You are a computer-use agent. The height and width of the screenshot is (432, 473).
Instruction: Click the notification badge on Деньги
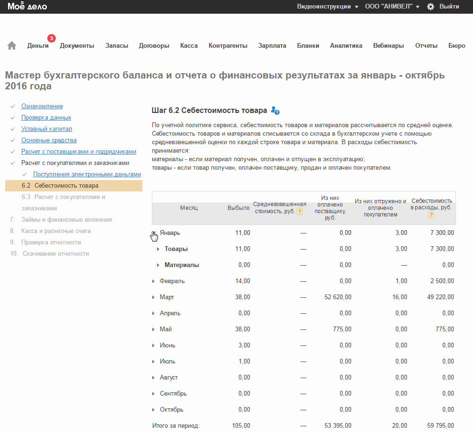[51, 38]
